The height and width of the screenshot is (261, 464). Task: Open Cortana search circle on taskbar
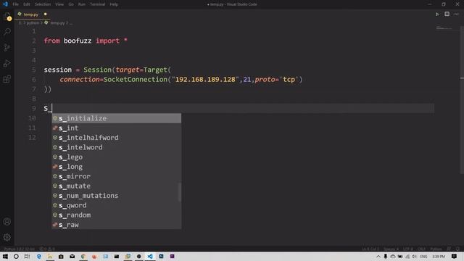16,256
